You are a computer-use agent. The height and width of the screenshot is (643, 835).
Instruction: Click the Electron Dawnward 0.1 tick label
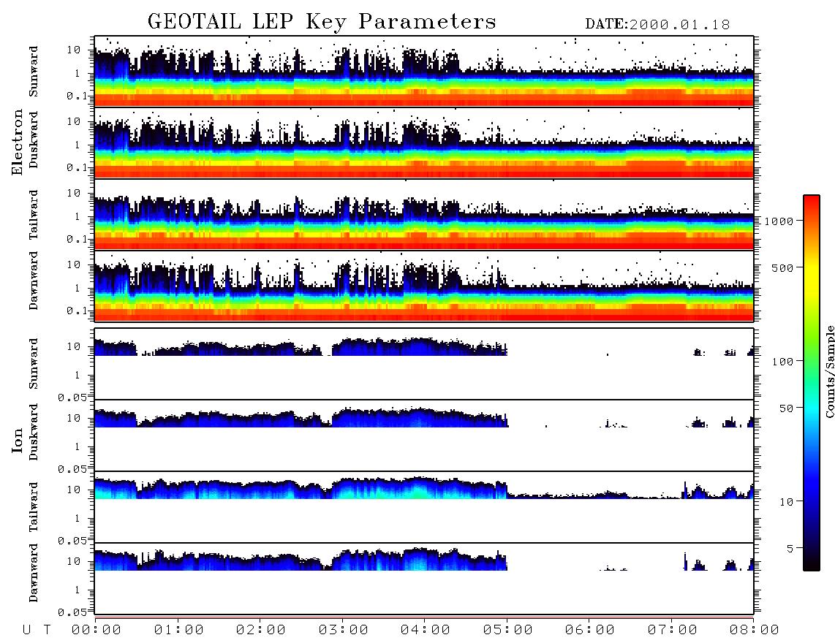(x=78, y=311)
